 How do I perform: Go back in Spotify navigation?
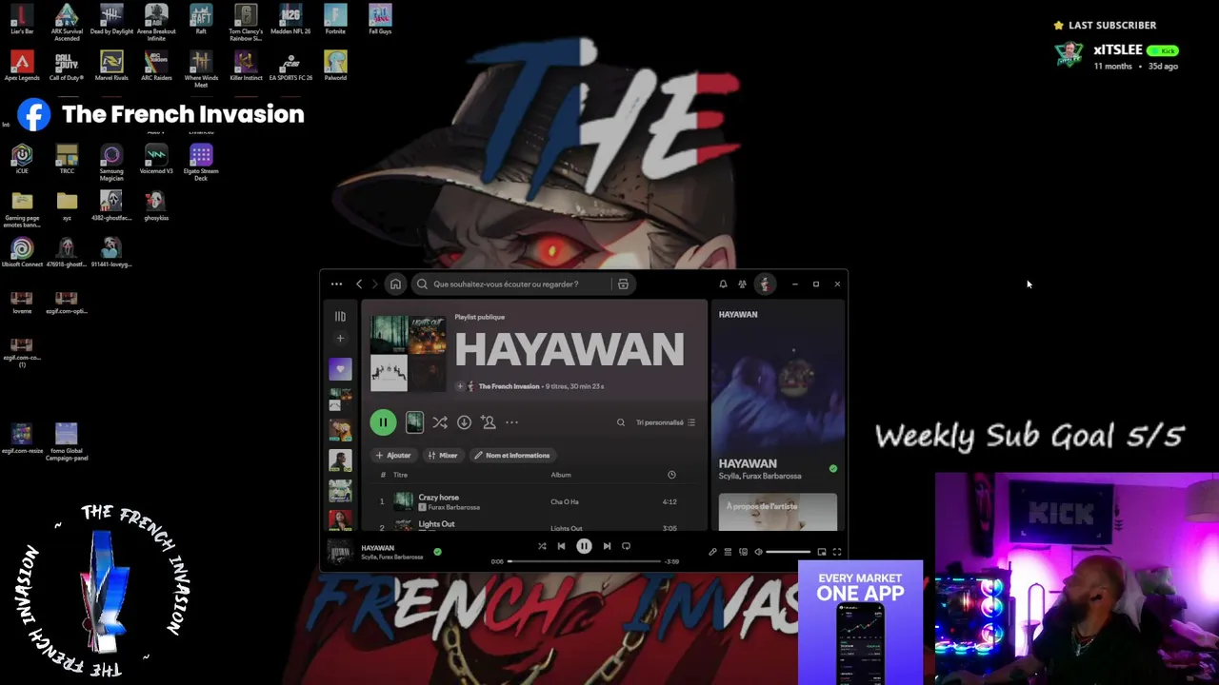click(x=359, y=284)
